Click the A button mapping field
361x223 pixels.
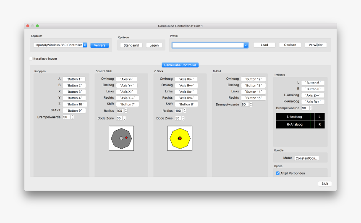coord(74,79)
